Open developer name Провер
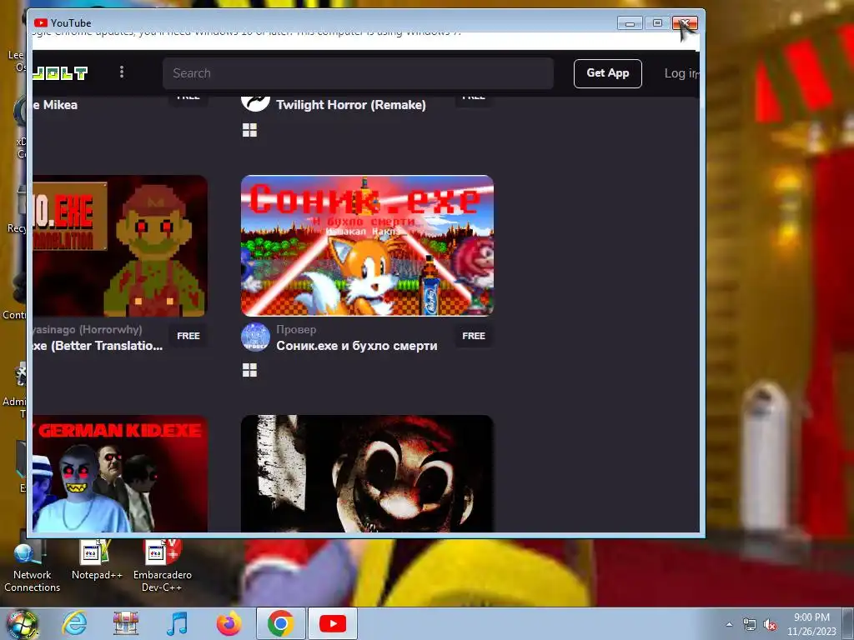854x640 pixels. [296, 329]
